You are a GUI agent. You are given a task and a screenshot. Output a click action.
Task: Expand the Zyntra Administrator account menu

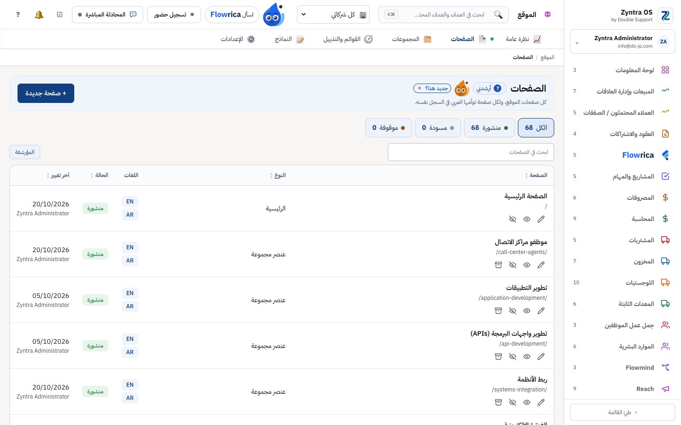tap(622, 42)
